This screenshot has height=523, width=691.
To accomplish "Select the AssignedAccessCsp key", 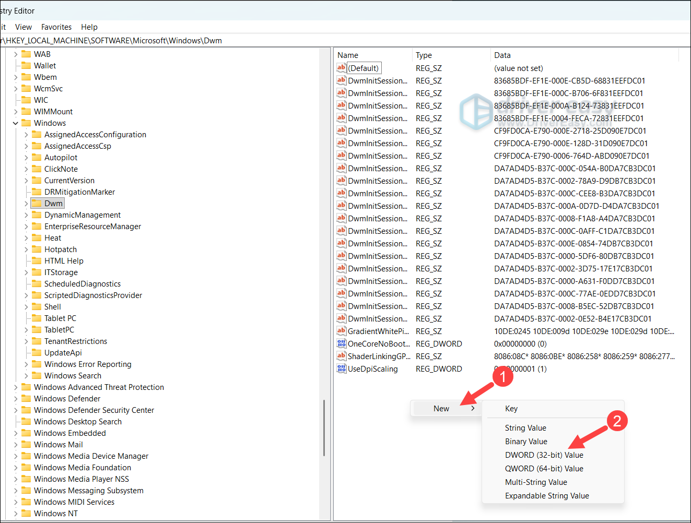I will coord(78,146).
